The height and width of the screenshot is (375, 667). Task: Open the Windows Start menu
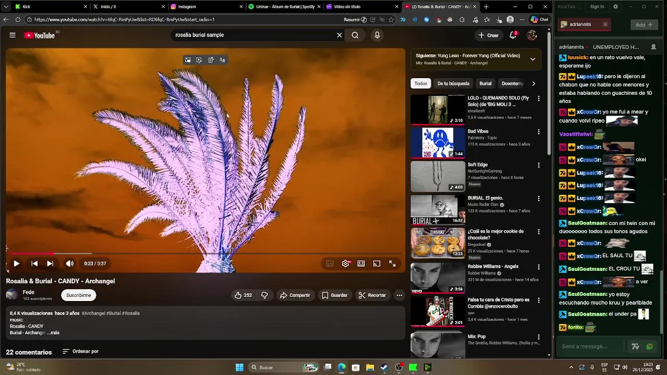[x=239, y=367]
